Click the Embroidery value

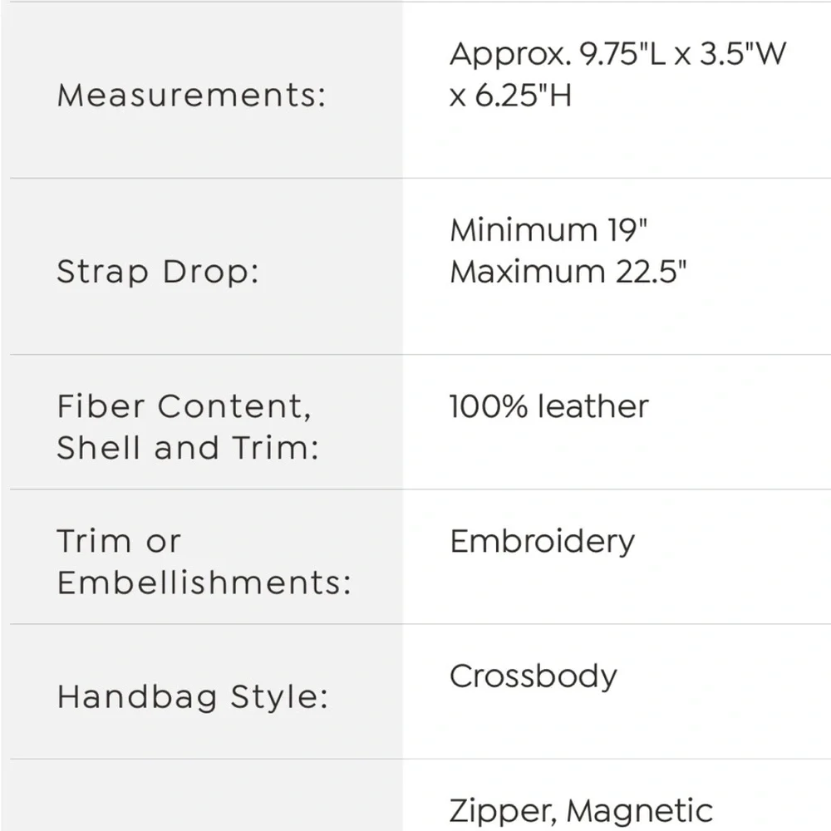[542, 542]
